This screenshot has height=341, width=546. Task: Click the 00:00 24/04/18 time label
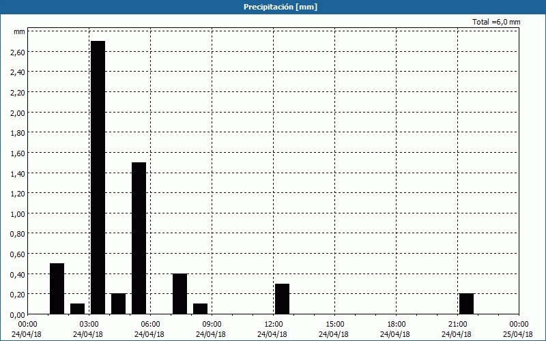[x=27, y=329]
